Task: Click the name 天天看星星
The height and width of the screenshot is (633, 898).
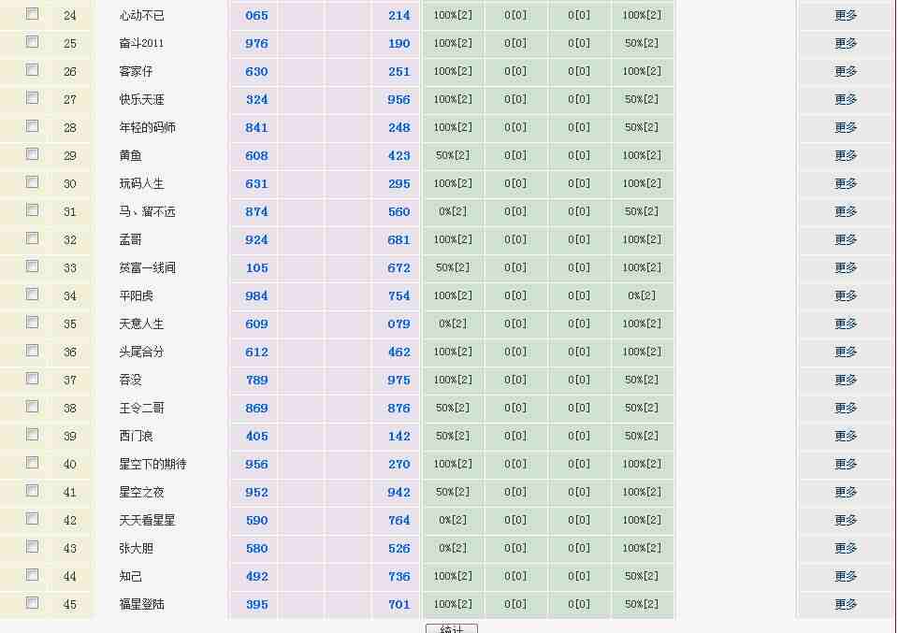Action: tap(147, 520)
